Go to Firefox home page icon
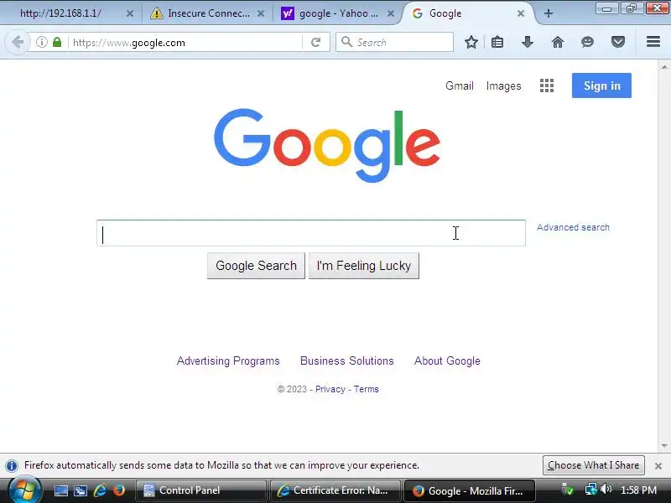 tap(558, 42)
